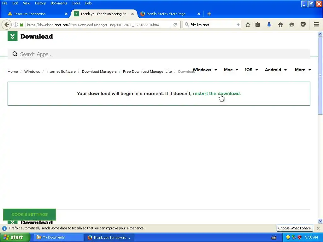Click the keyboard icon in the taskbar
The image size is (323, 242).
[x=274, y=238]
